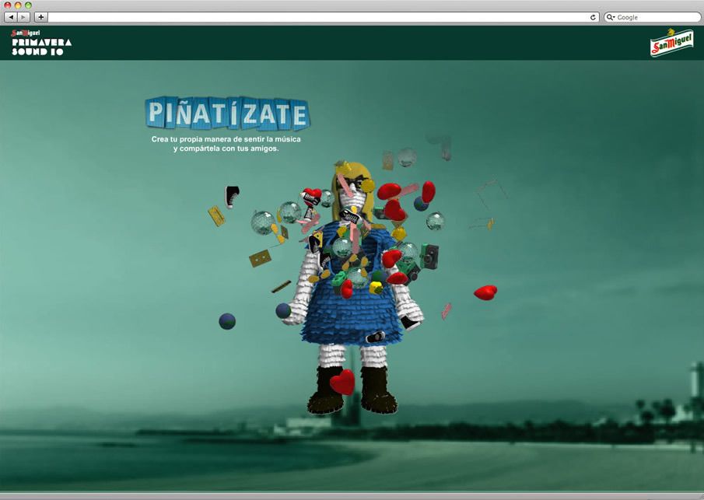The width and height of the screenshot is (704, 500).
Task: Click the reload icon in address bar
Action: point(593,17)
